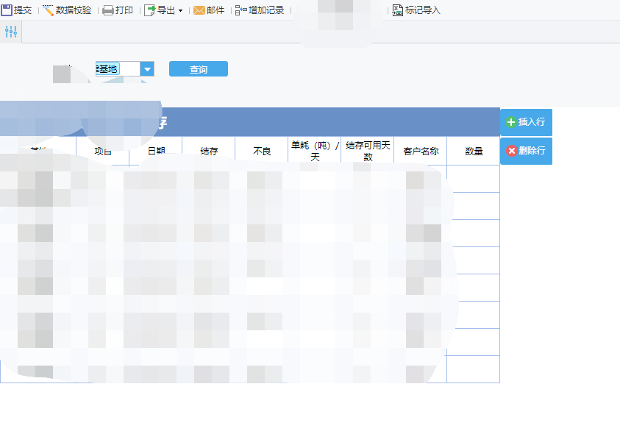Select the 客户名称 column header
This screenshot has width=620, height=434.
(421, 151)
